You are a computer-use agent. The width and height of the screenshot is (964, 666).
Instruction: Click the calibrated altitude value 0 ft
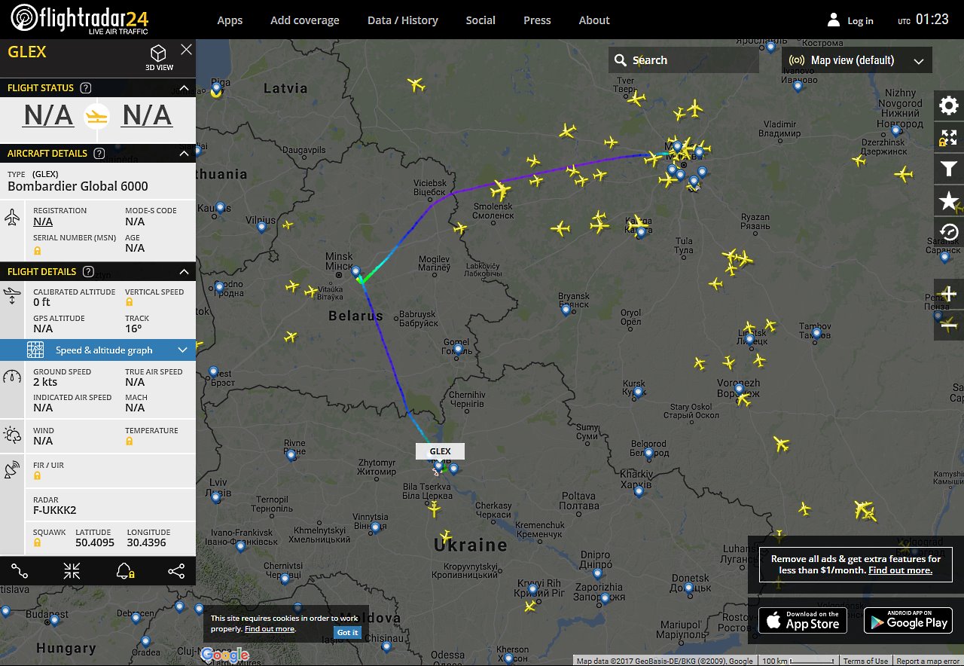click(41, 302)
